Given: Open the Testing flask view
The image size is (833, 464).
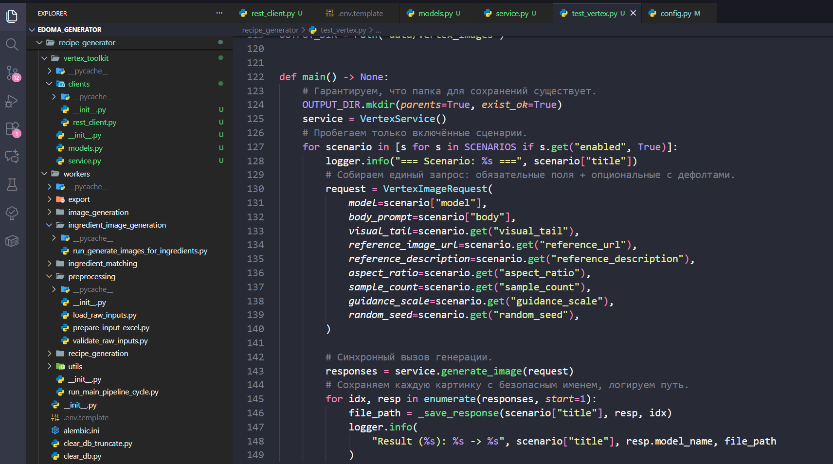Looking at the screenshot, I should pyautogui.click(x=12, y=184).
